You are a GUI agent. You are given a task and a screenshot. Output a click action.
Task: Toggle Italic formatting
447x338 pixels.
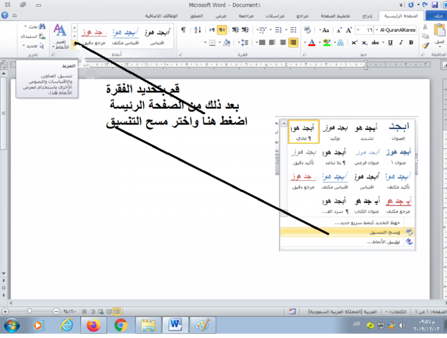[401, 43]
